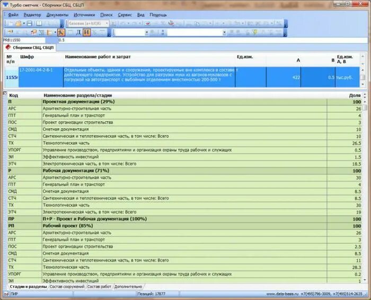The height and width of the screenshot is (300, 371).
Task: Click the orange structure icon in second toolbar
Action: click(34, 32)
